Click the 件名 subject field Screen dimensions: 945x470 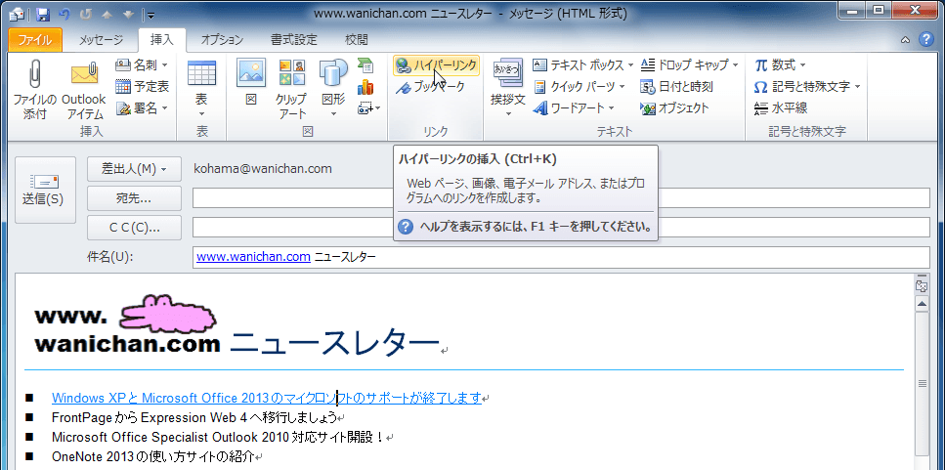pos(561,257)
